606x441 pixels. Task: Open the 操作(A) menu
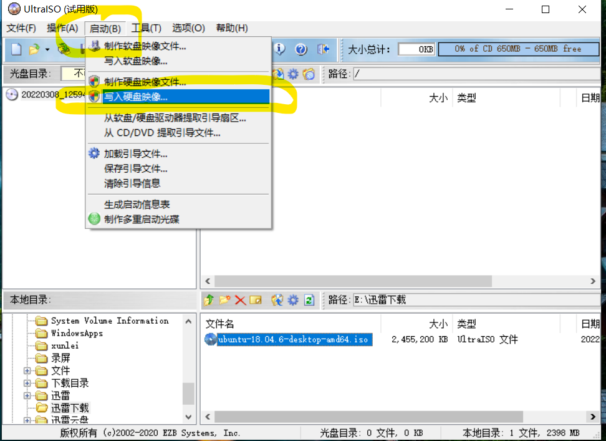pos(62,28)
